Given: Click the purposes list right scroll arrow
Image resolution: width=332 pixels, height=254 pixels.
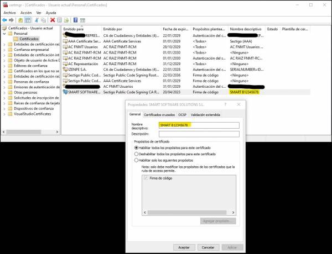Looking at the screenshot, I should click(x=233, y=213).
